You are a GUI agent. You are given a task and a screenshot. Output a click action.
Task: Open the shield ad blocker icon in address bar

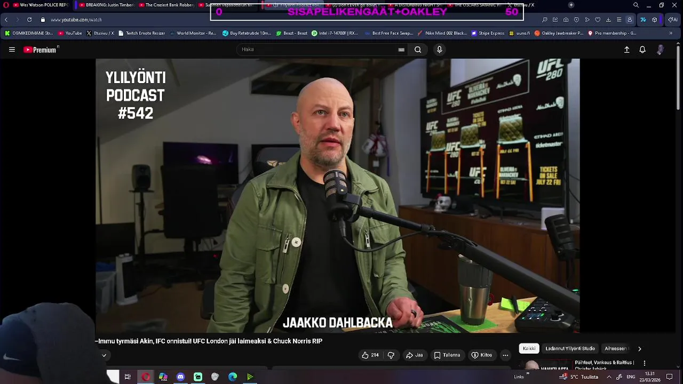pyautogui.click(x=576, y=20)
